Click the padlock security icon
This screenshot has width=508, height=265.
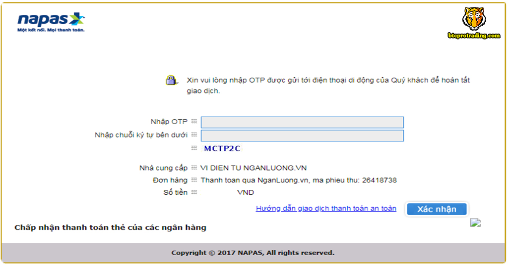click(x=171, y=80)
